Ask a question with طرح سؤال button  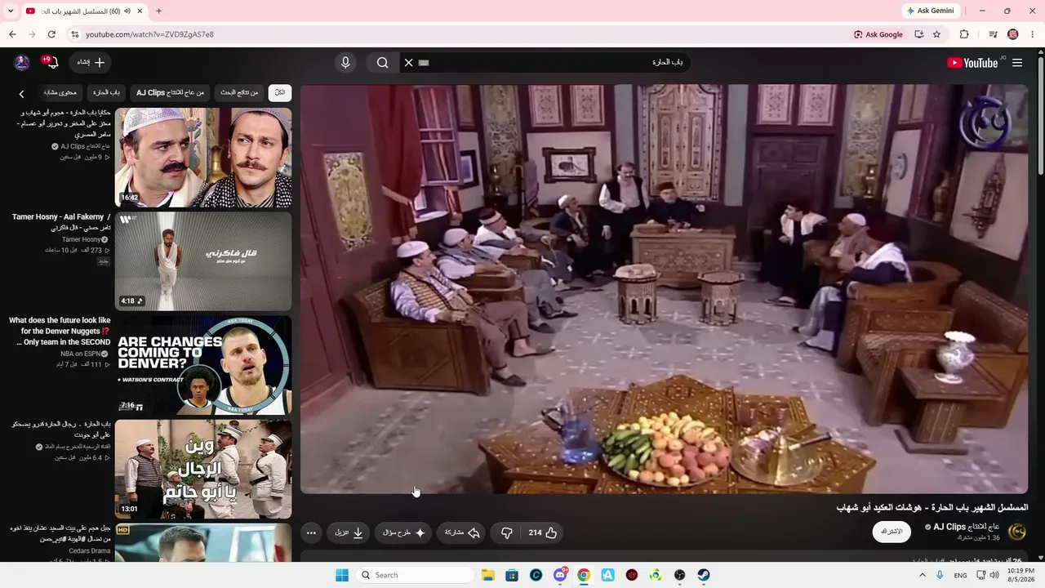[x=404, y=532]
